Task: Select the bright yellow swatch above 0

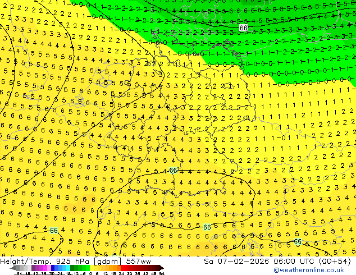Action: pos(92,268)
